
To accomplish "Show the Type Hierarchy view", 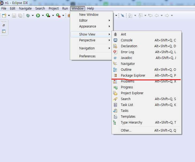I will point(147,123).
